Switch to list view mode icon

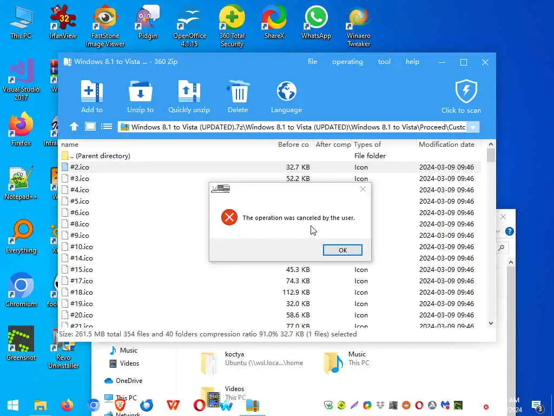pyautogui.click(x=107, y=126)
